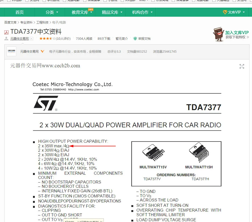252x222 pixels.
Task: Click the MULTIWATT15V chip package image
Action: [x=153, y=153]
